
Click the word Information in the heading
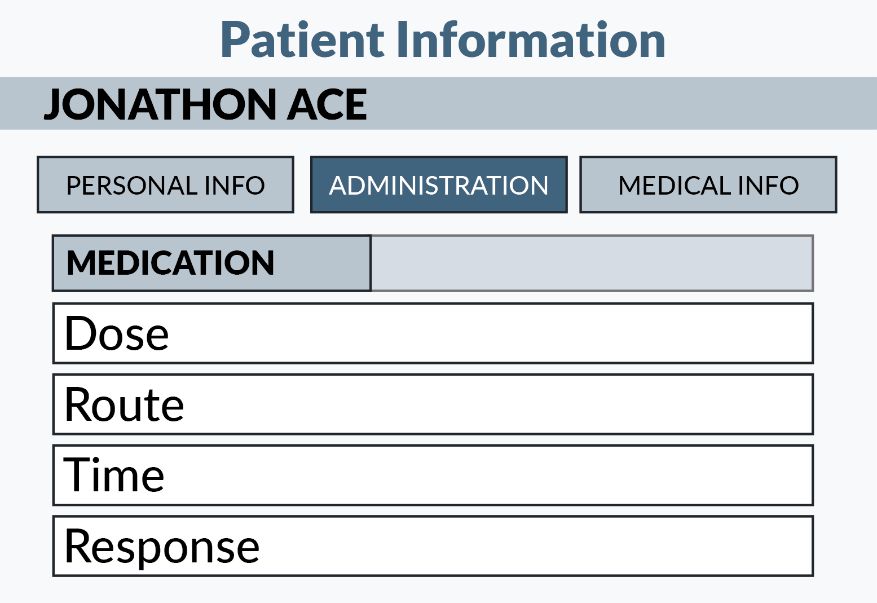[x=530, y=39]
